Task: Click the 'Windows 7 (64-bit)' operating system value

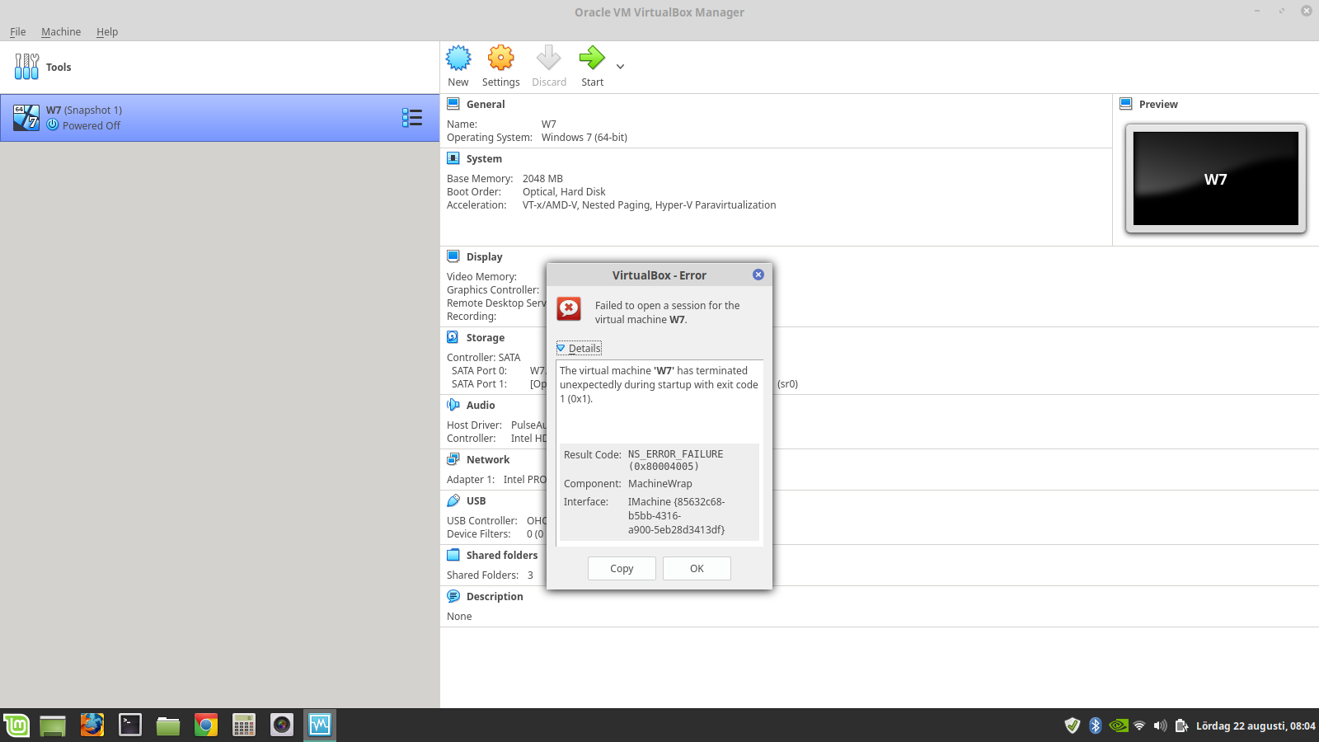Action: coord(584,138)
